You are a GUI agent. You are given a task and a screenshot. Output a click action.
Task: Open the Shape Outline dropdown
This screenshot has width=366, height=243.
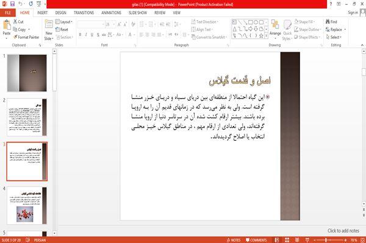307,29
